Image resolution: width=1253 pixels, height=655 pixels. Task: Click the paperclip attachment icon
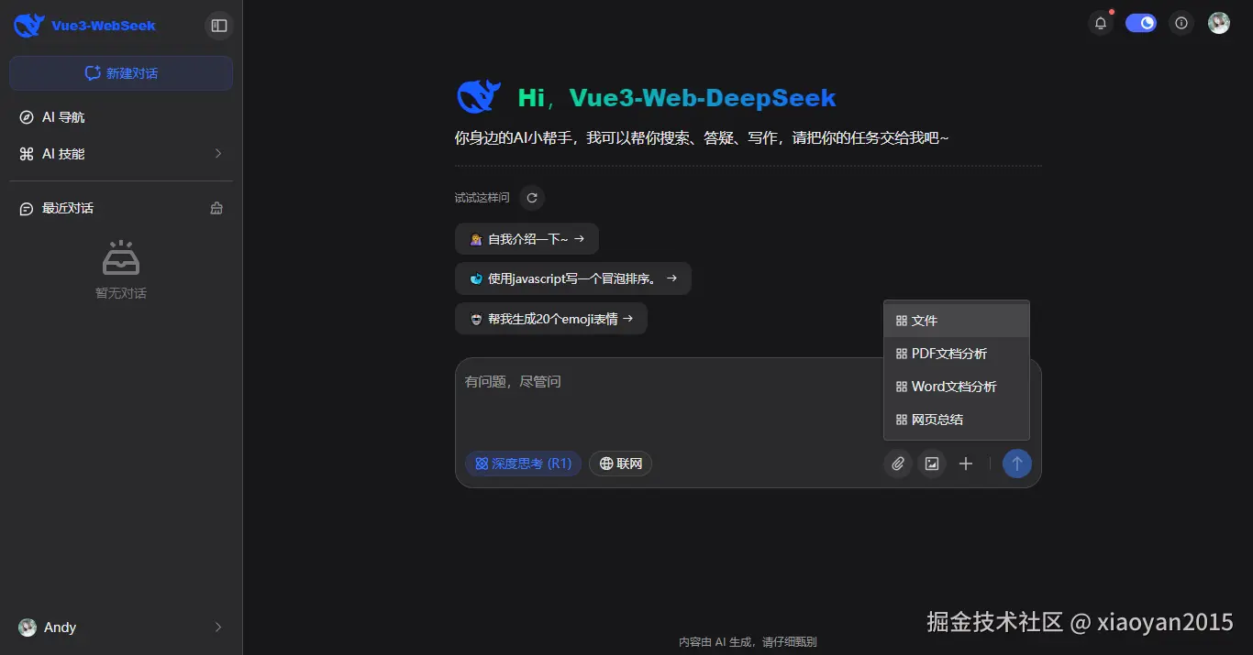897,464
